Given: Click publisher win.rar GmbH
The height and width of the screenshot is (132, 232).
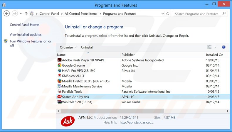Looking at the screenshot, I should (x=131, y=102).
